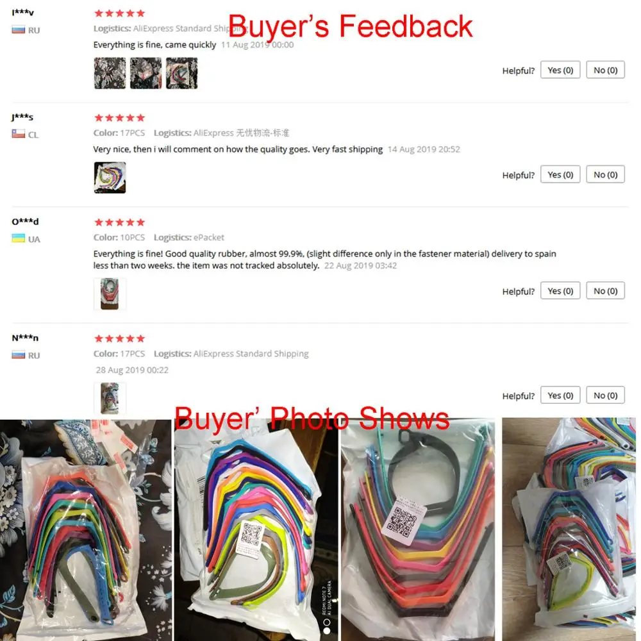Click the five-star rating on N***n's review
Viewport: 641px width, 641px height.
[119, 338]
